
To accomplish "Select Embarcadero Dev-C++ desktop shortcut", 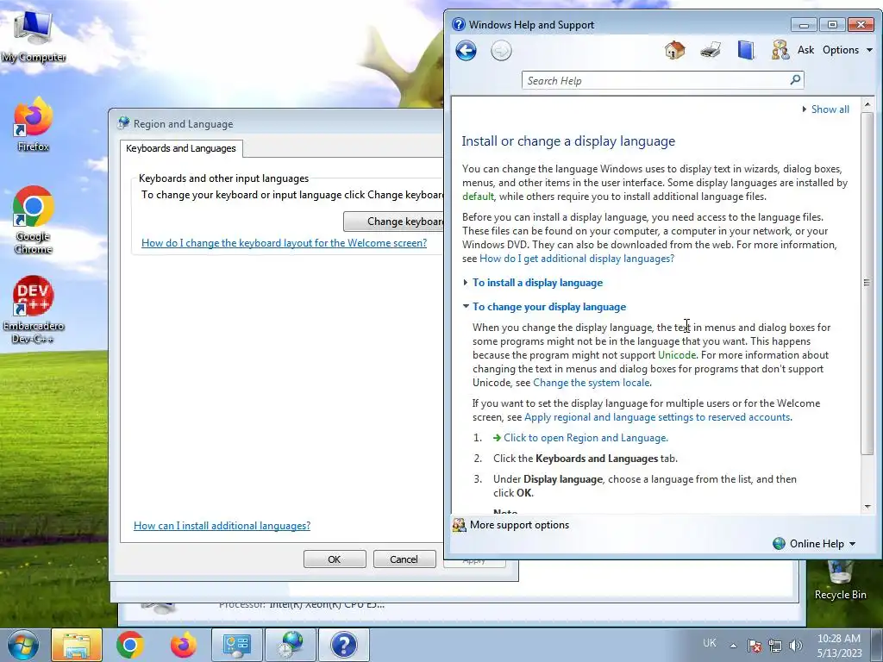I will [x=34, y=309].
